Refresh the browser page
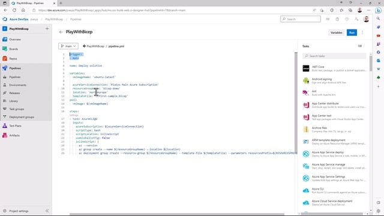The height and width of the screenshot is (216, 384). [14, 10]
